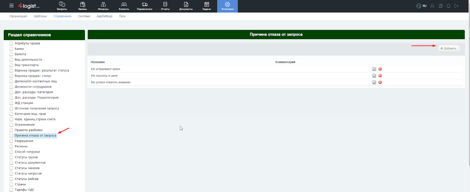Select Должности контактных лиц
Image resolution: width=470 pixels, height=192 pixels.
36,81
